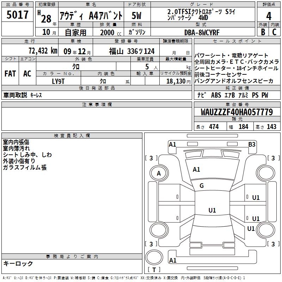Select chassis number WAUZZZF40HA057779
The image size is (282, 282).
click(237, 112)
